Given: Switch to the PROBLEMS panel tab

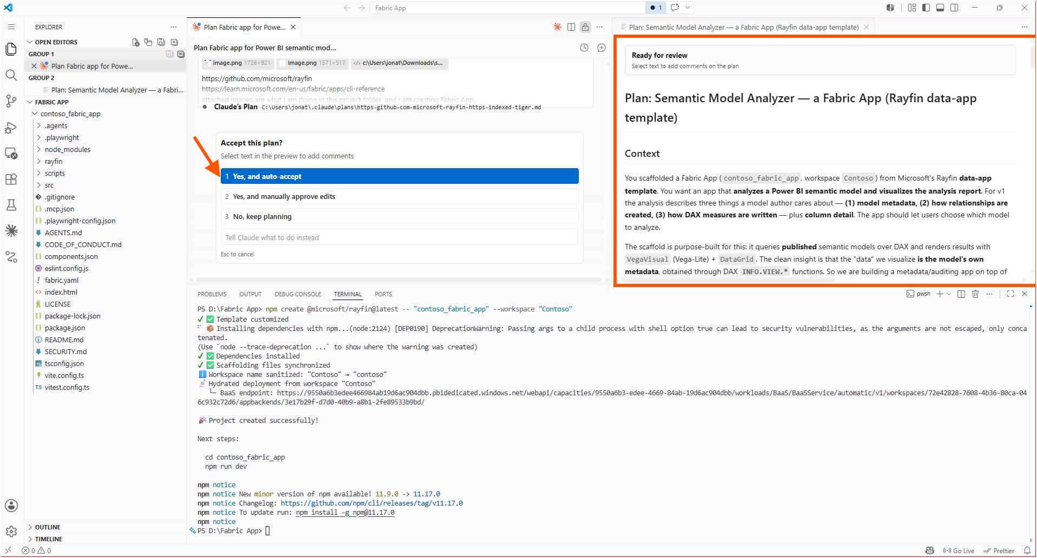Looking at the screenshot, I should tap(212, 294).
